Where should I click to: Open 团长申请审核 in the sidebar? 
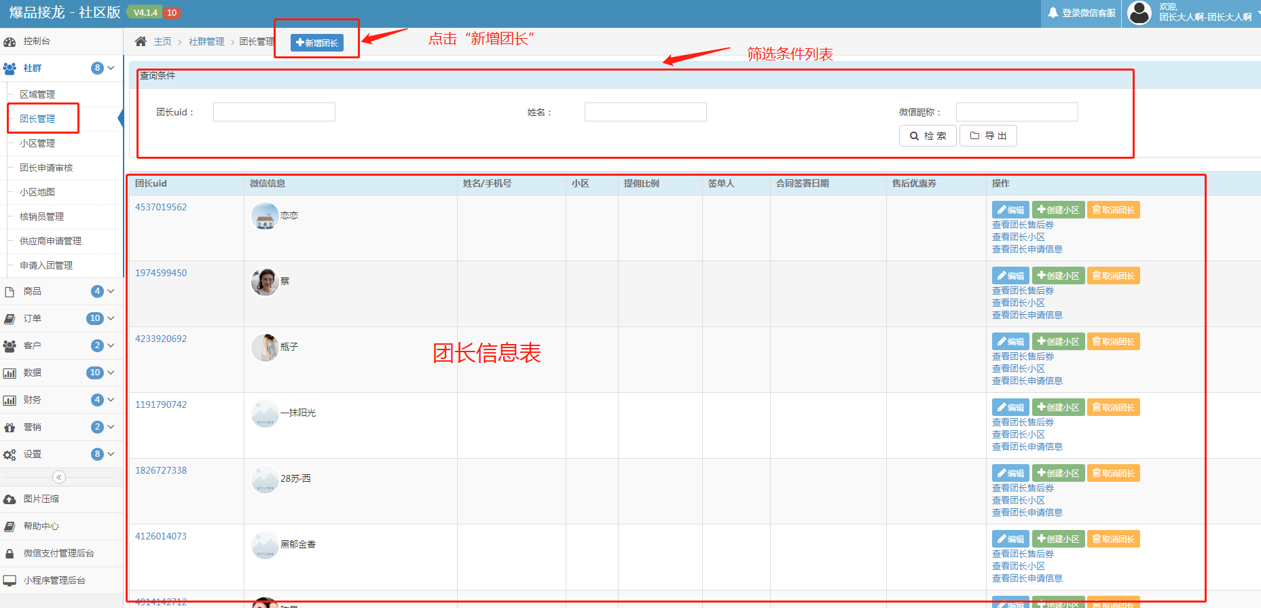(x=46, y=168)
